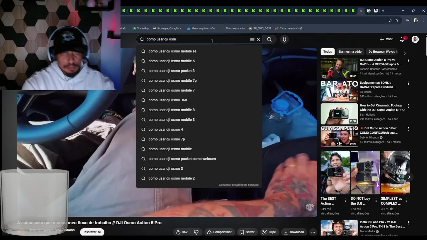
Task: Open options for 'Insta360 Ace Pro 2 vs DJI' video
Action: coord(408,223)
